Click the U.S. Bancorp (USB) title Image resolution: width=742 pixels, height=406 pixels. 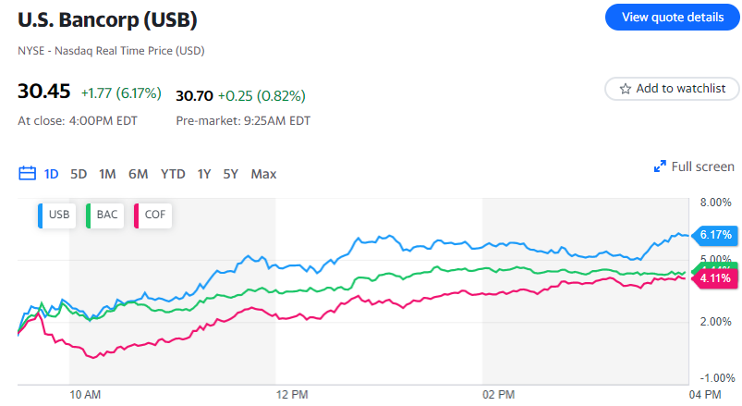point(107,20)
